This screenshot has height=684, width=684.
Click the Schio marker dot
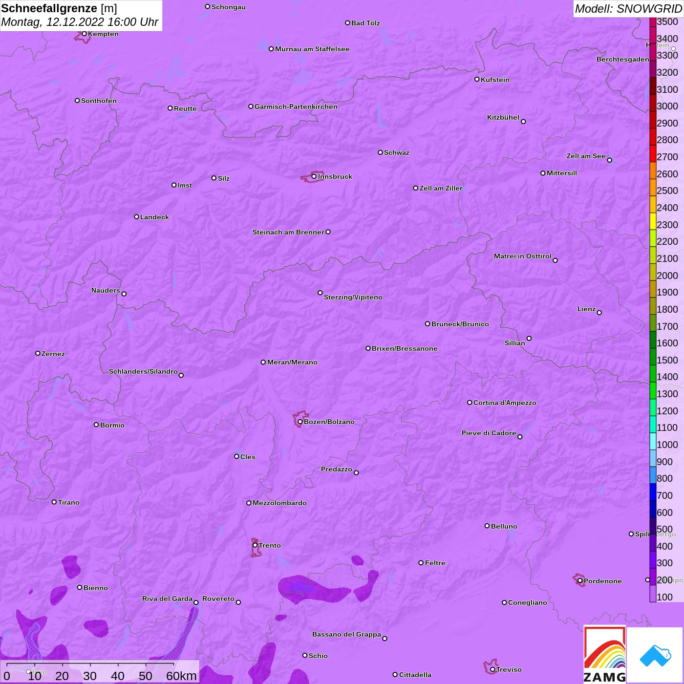pyautogui.click(x=305, y=655)
